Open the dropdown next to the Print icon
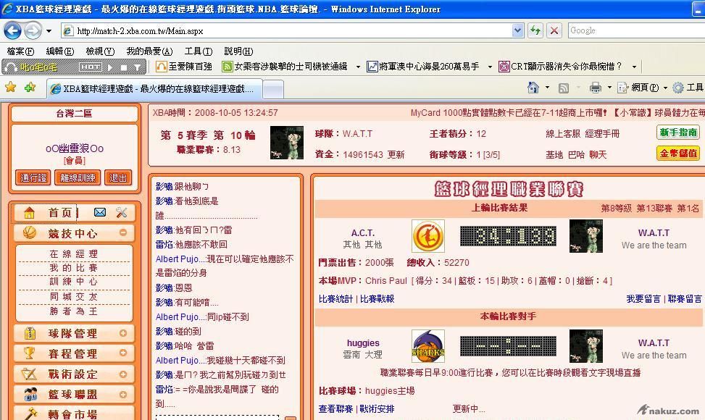 coord(609,88)
